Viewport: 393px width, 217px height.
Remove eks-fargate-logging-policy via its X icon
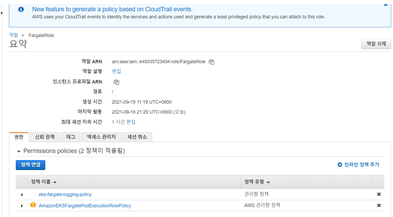pos(379,194)
